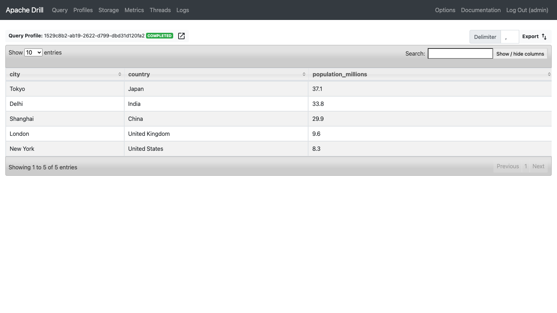557x313 pixels.
Task: Select the Shanghai city cell
Action: coord(65,119)
